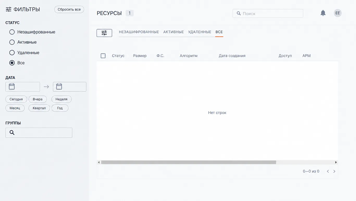Tick the select-all checkbox in table header

[x=103, y=56]
